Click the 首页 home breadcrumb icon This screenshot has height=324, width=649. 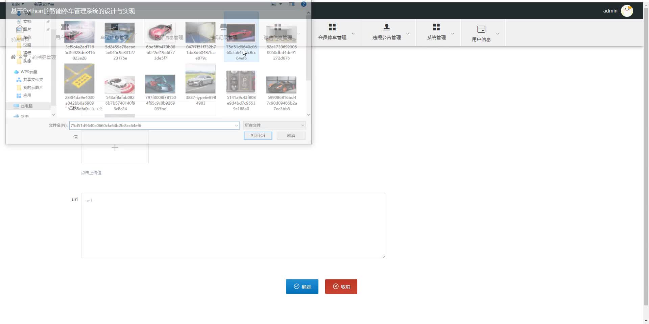tap(13, 57)
